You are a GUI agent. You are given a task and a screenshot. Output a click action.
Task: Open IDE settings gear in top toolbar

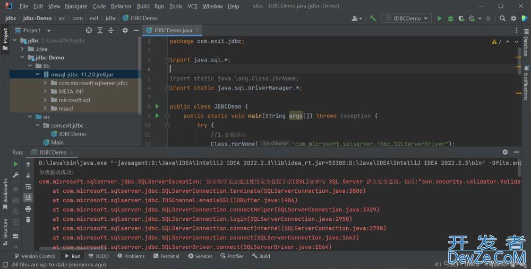pos(513,18)
